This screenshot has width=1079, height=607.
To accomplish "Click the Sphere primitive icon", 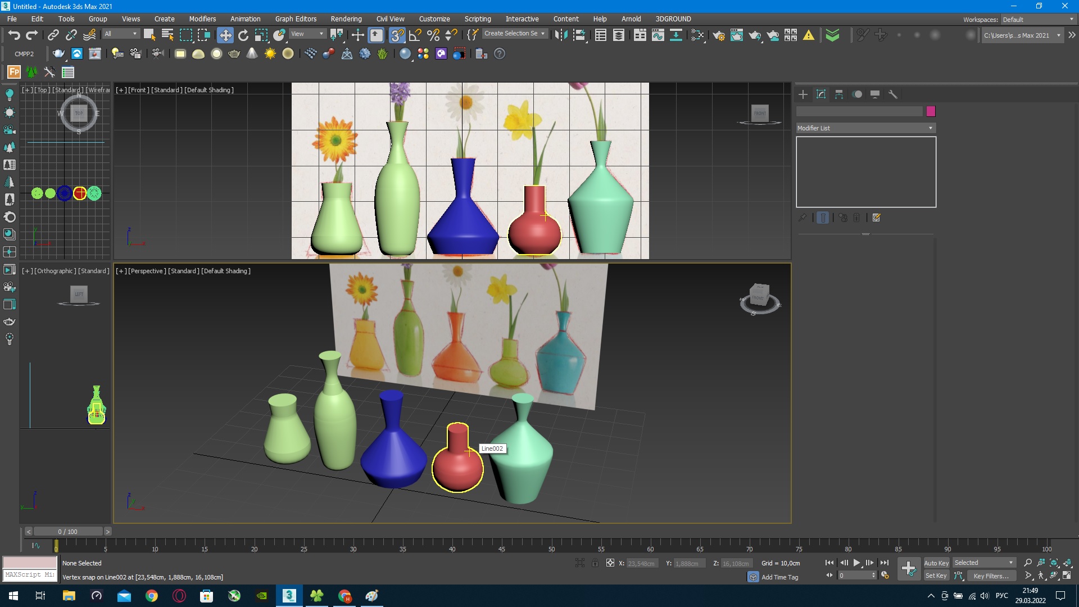I will click(x=216, y=53).
